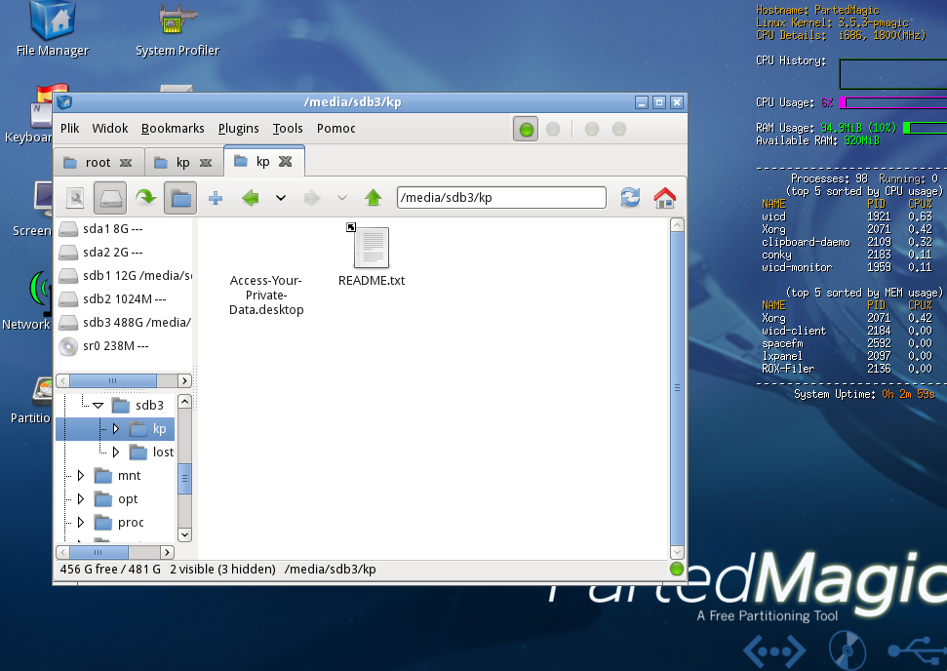Toggle third panel button in menu bar

[x=592, y=129]
